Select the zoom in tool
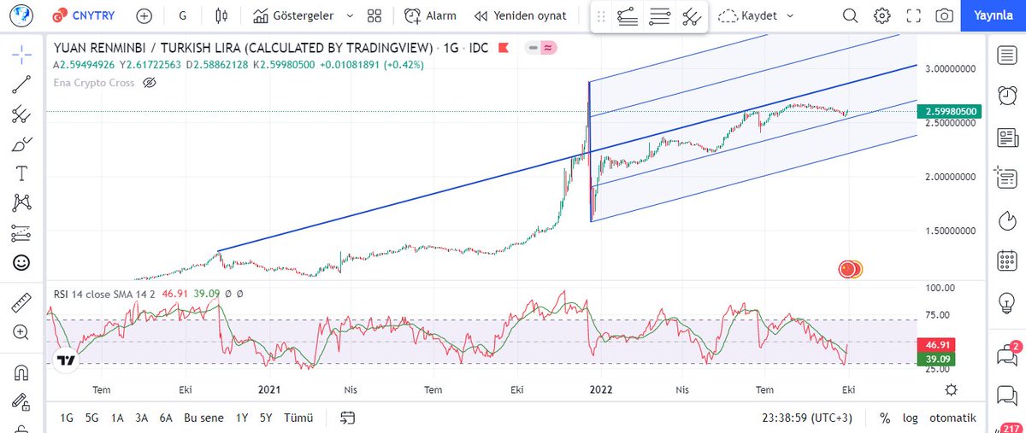This screenshot has height=433, width=1026. click(x=22, y=333)
